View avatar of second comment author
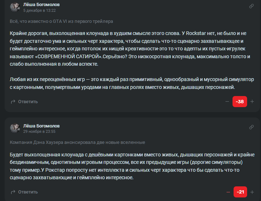This screenshot has width=261, height=201. [x=15, y=128]
